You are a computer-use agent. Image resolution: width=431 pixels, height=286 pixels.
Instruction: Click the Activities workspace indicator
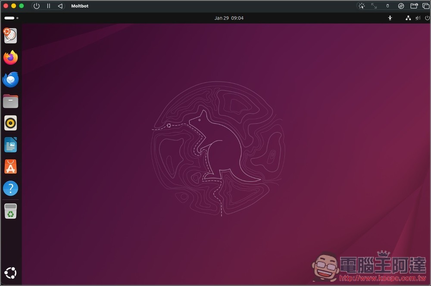click(11, 18)
